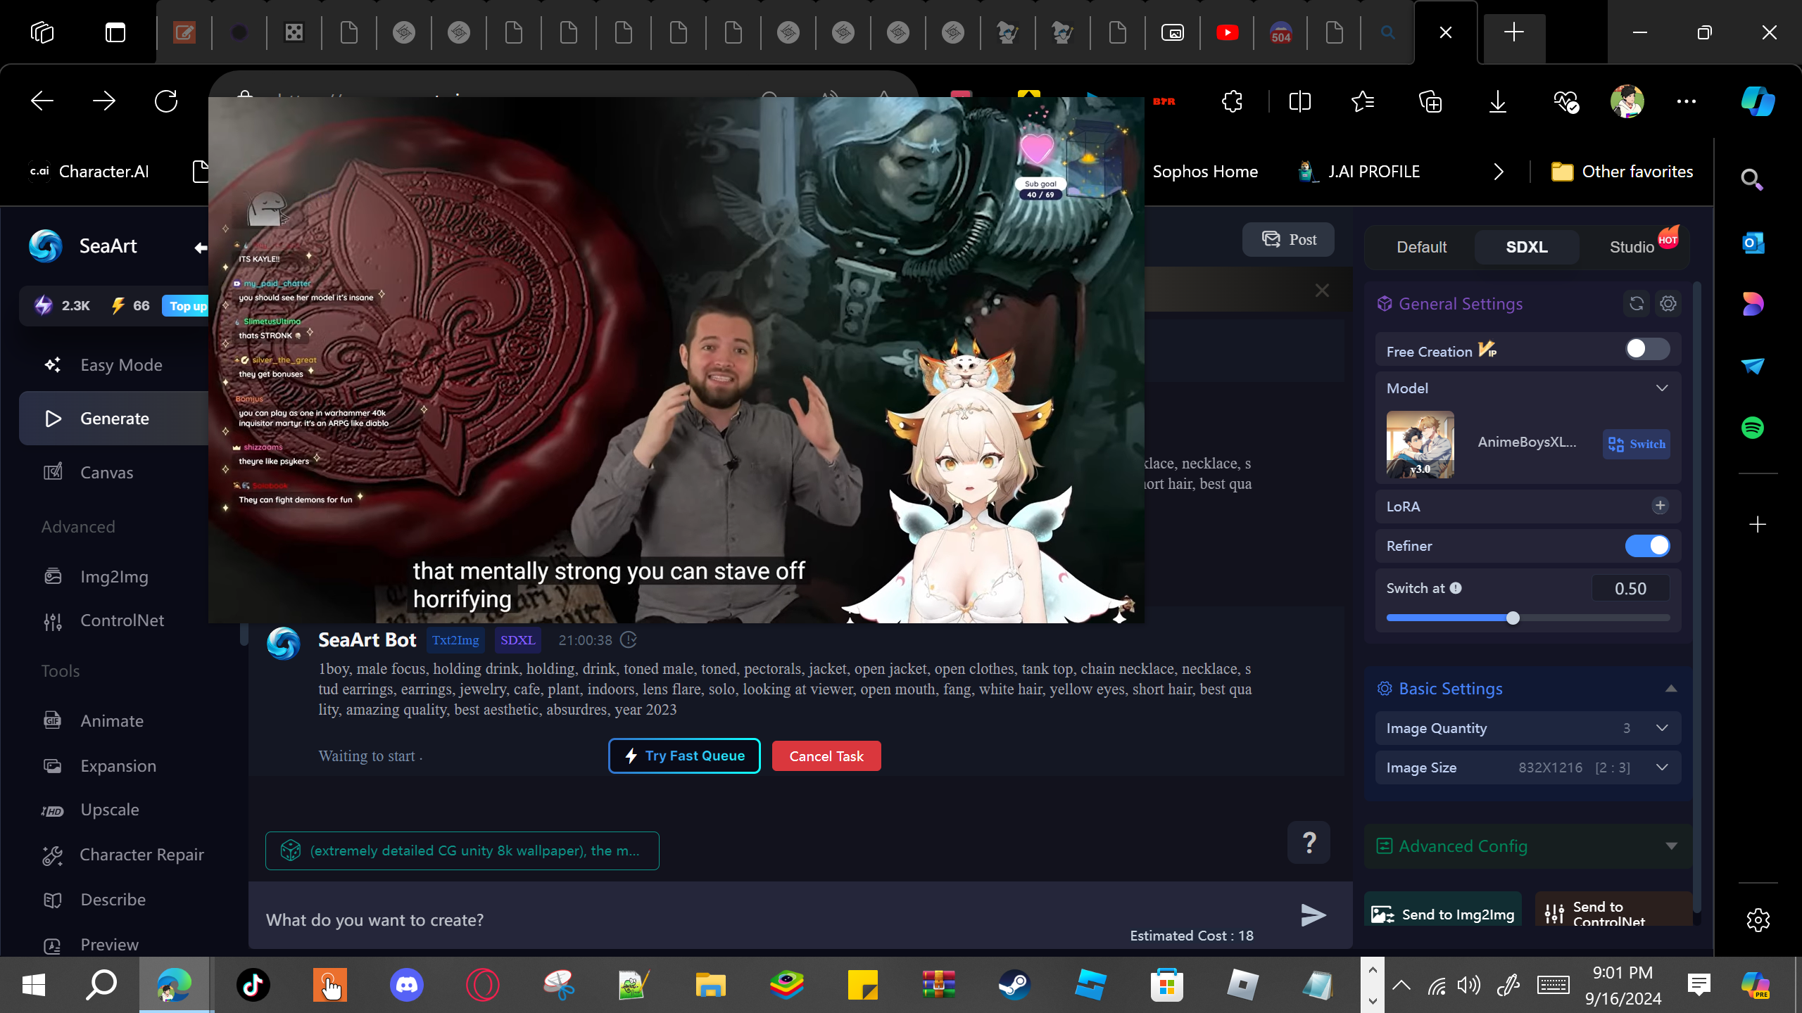Use the random prompt suggestion chip
The height and width of the screenshot is (1013, 1802).
coord(462,850)
